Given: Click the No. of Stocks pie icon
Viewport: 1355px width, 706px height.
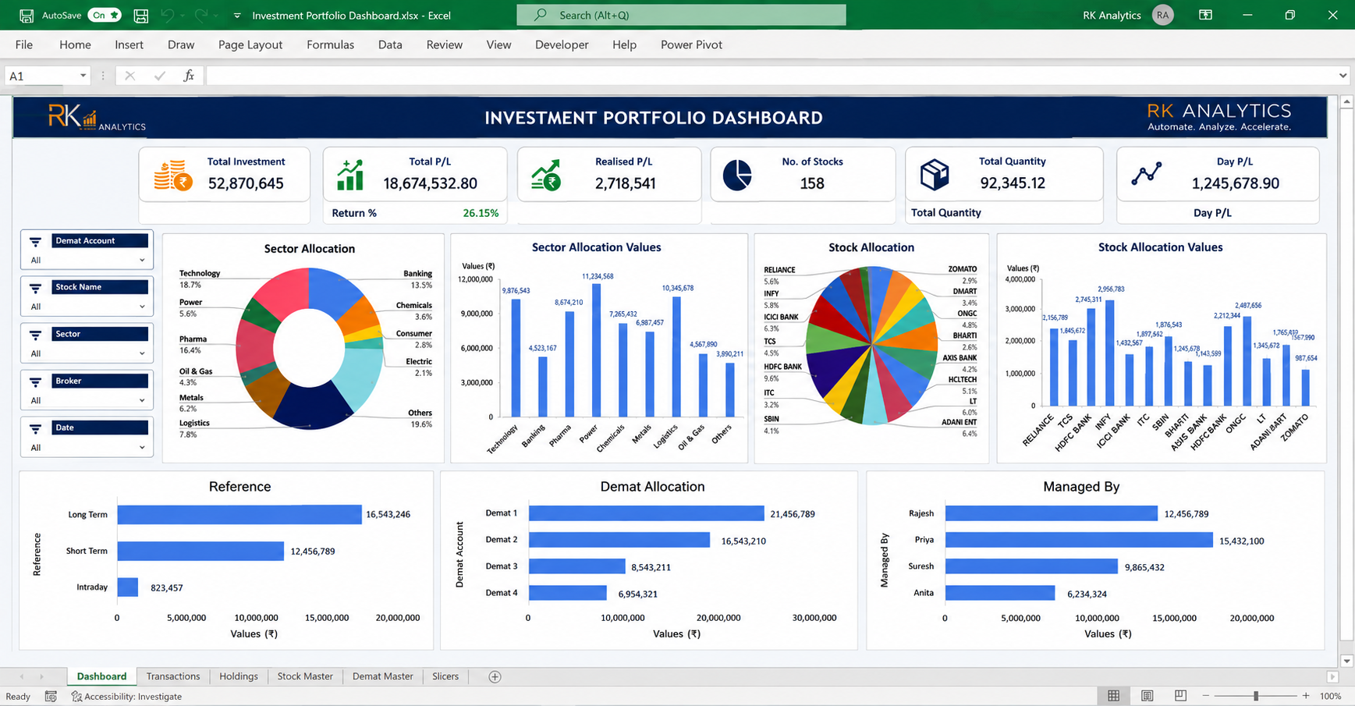Looking at the screenshot, I should [x=737, y=176].
